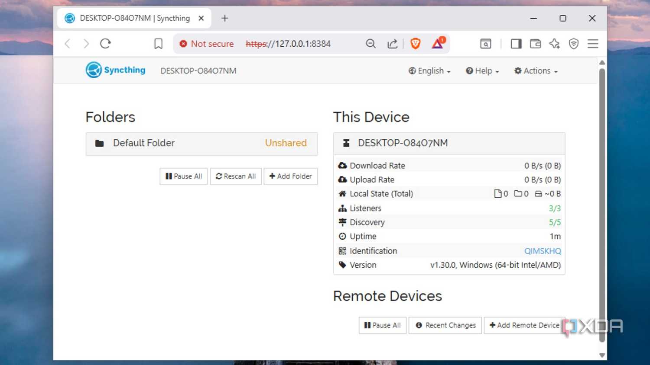
Task: Click the Rescan All button
Action: 236,176
